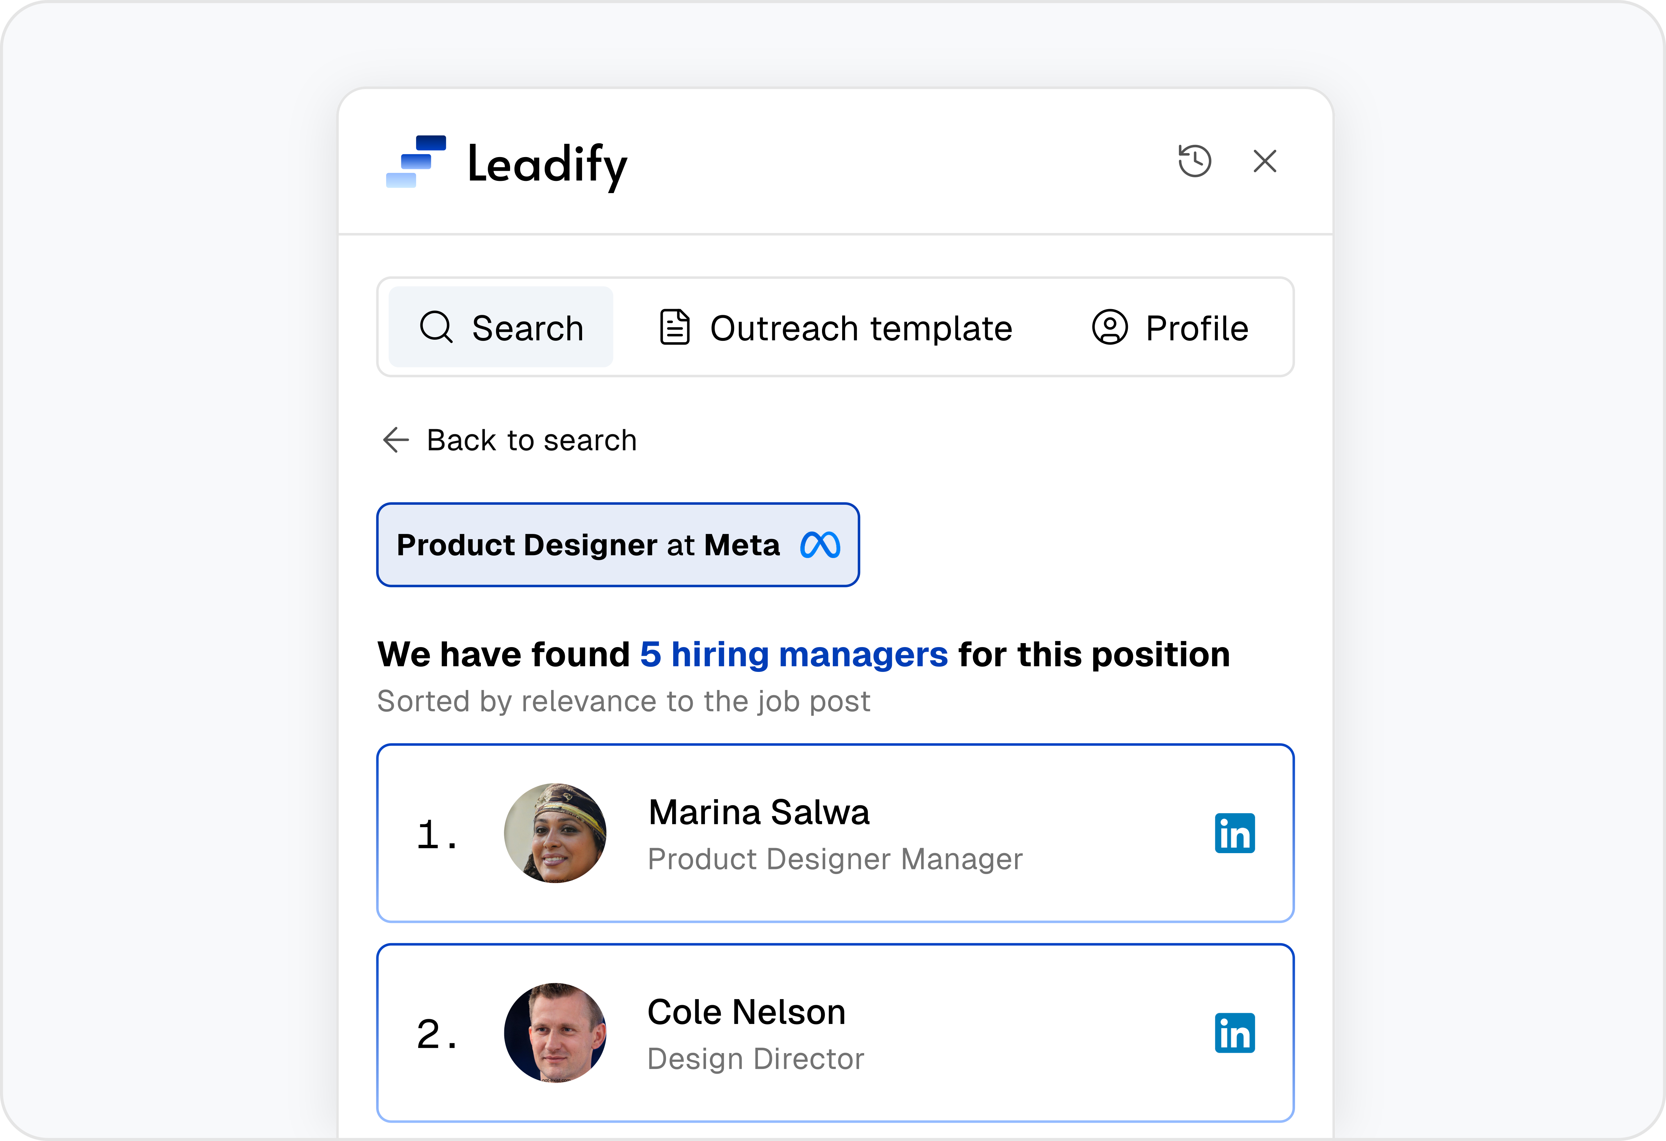
Task: Click the magnifying glass search icon
Action: [x=436, y=328]
